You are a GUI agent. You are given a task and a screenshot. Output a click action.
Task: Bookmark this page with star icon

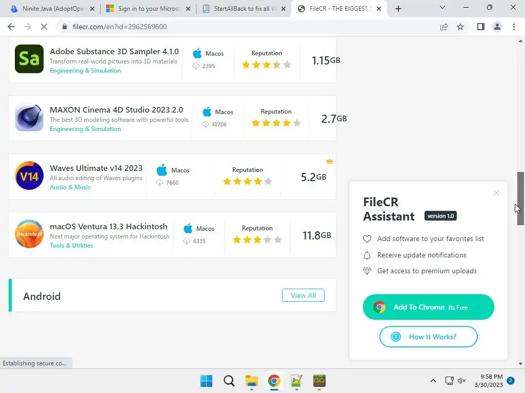pos(460,27)
